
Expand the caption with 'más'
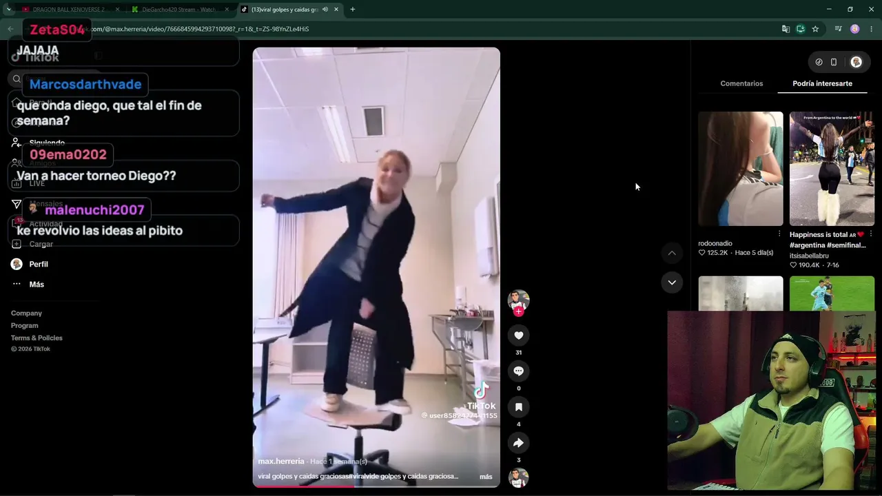486,477
